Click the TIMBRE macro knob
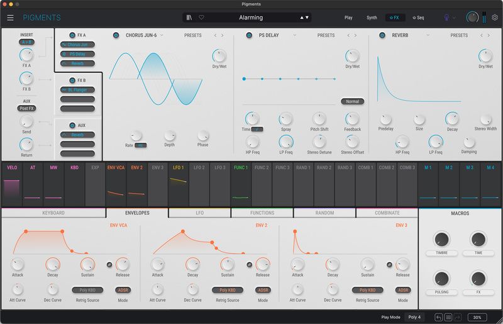Viewport: 503px width, 324px height. pos(442,240)
